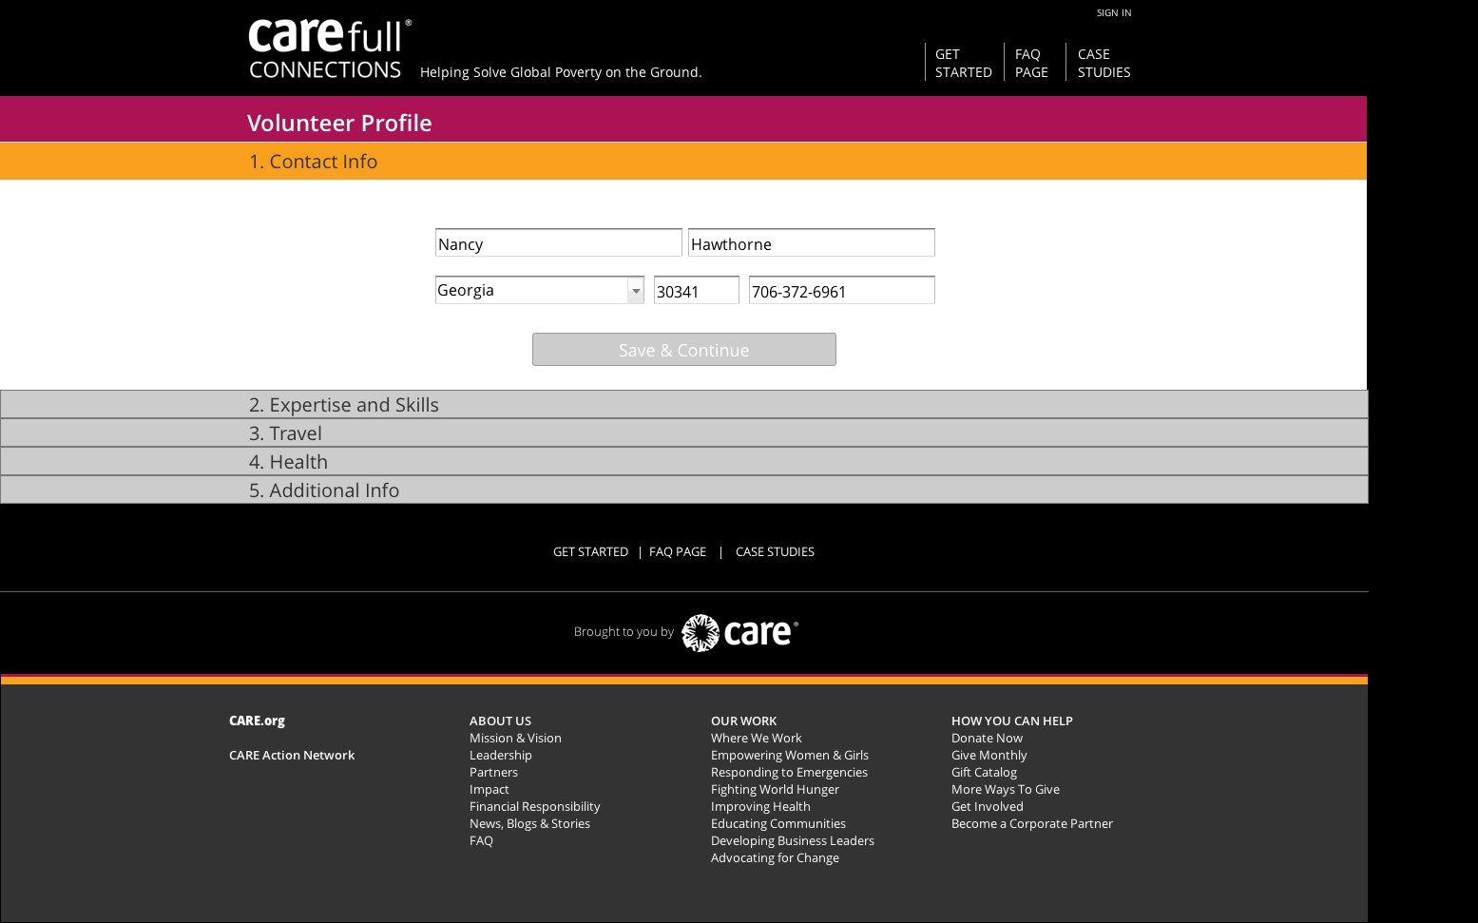Open the CARE Action Network link
This screenshot has height=923, width=1478.
click(292, 755)
